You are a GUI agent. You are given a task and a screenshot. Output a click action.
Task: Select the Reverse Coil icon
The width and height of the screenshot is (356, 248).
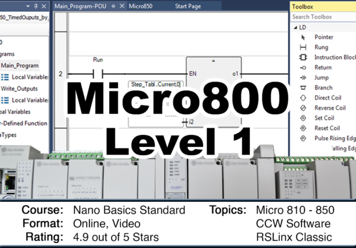pyautogui.click(x=303, y=108)
